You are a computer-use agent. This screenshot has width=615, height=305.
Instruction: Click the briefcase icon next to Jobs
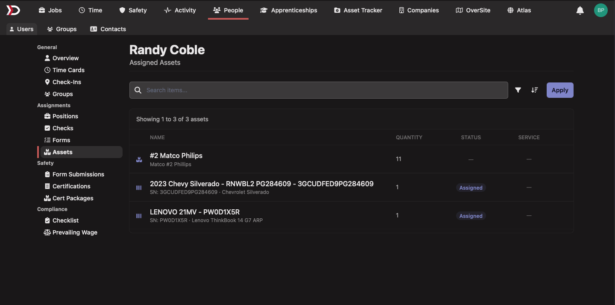click(x=41, y=10)
